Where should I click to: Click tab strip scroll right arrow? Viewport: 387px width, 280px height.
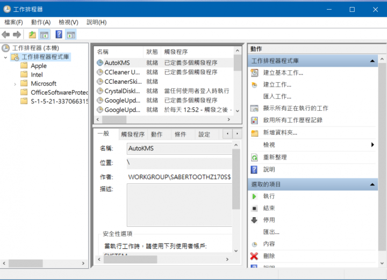pos(237,134)
